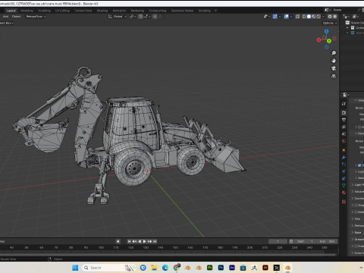Select wireframe viewport shading

[x=304, y=17]
